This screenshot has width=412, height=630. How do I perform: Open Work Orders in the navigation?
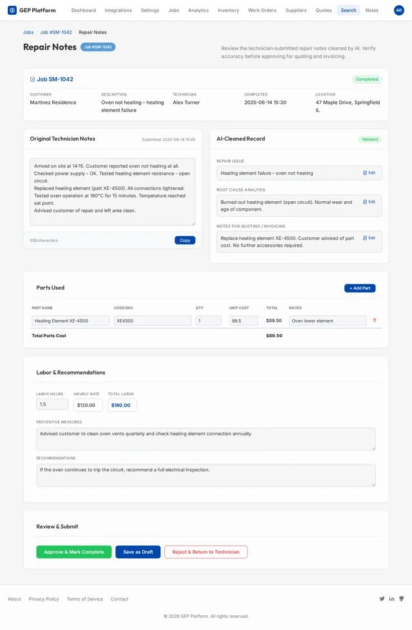[262, 10]
